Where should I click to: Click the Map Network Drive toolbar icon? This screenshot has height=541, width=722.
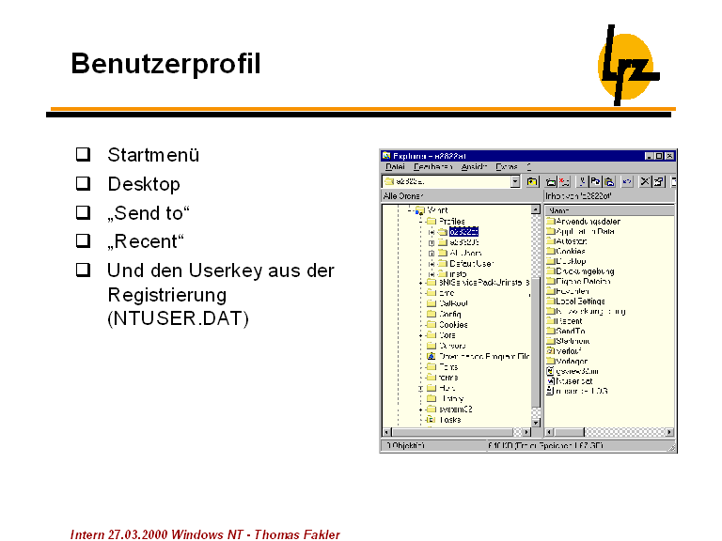tap(550, 181)
